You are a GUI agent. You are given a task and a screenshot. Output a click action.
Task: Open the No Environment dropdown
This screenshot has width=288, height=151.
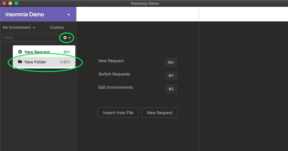tap(19, 27)
